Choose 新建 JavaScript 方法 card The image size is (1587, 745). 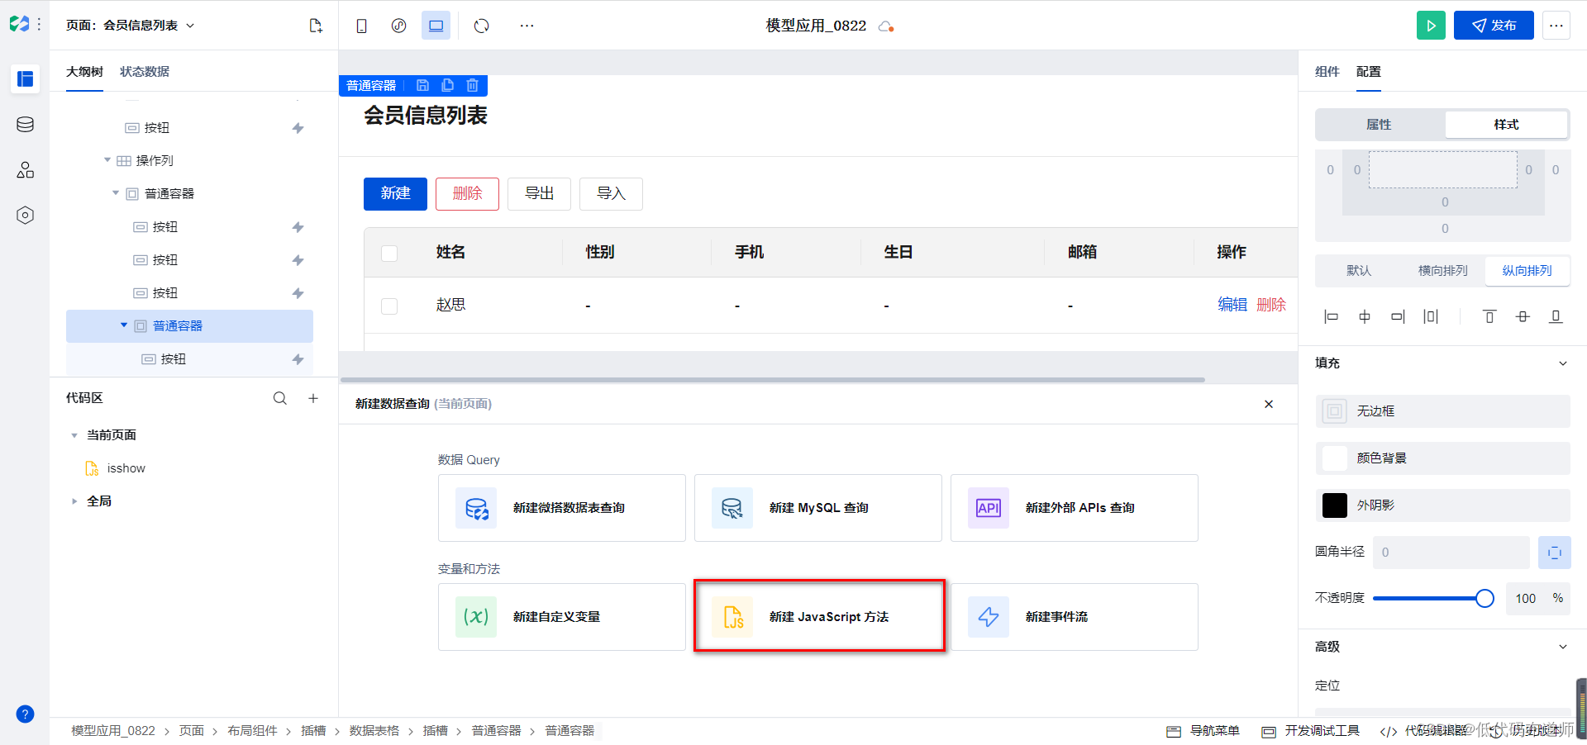[818, 617]
